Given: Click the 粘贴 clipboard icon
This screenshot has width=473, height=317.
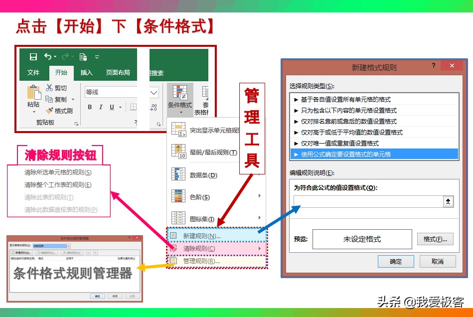Looking at the screenshot, I should coord(34,92).
